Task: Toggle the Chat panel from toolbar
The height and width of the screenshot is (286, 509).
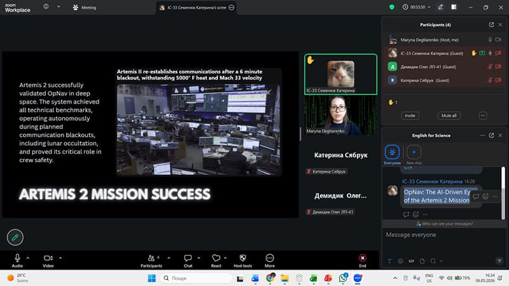Action: pos(188,261)
